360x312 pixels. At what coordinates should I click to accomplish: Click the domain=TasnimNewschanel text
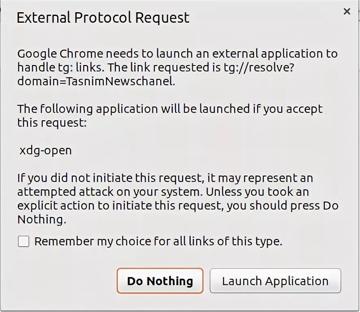pos(96,81)
